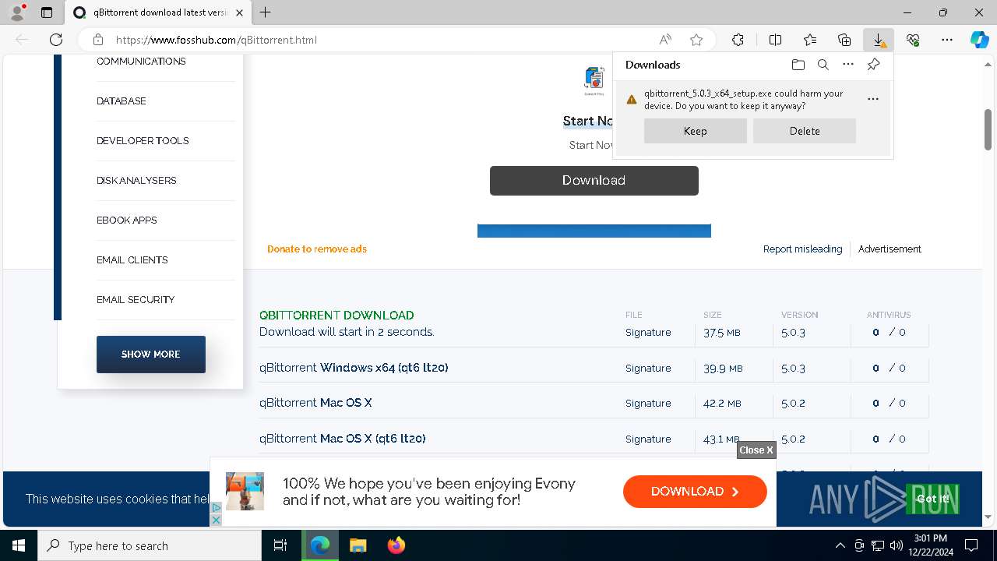This screenshot has width=997, height=561.
Task: Click the 39.9 MB size cell
Action: [x=722, y=369]
